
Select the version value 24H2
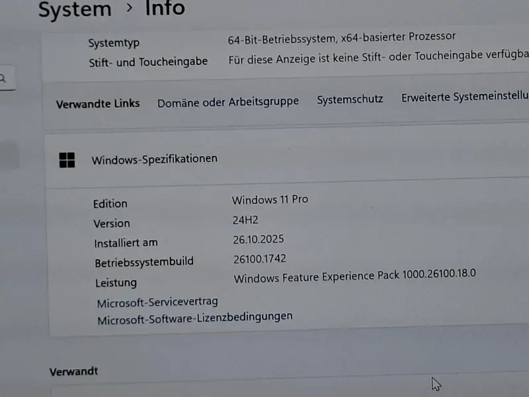[245, 220]
